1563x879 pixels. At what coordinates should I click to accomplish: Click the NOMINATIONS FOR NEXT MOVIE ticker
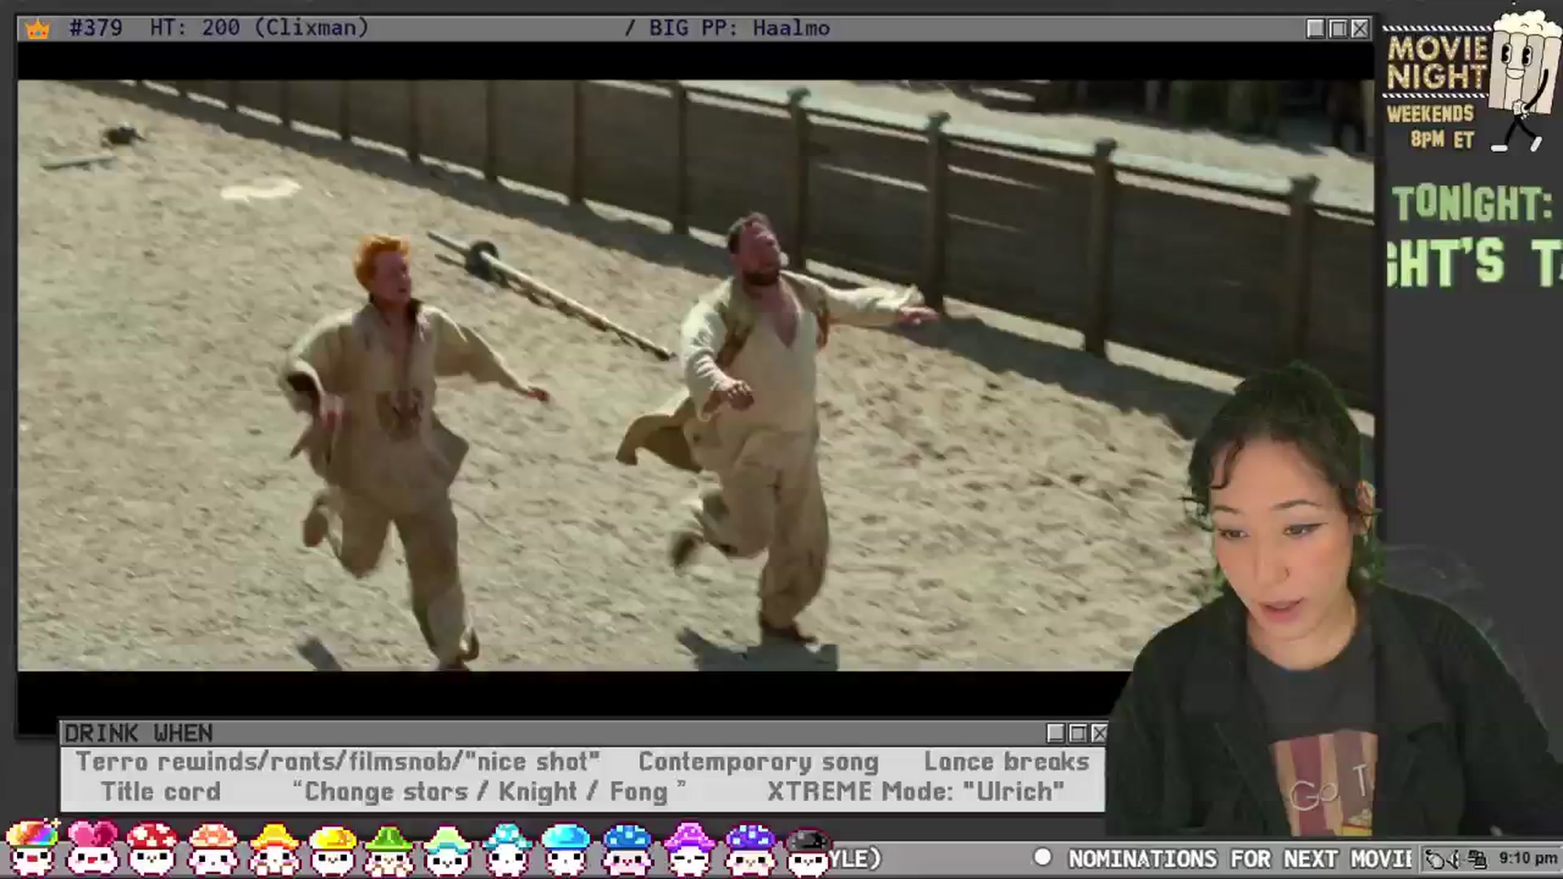(x=1240, y=859)
